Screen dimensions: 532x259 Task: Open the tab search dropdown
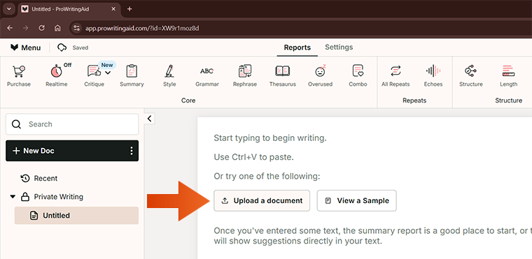coord(9,9)
